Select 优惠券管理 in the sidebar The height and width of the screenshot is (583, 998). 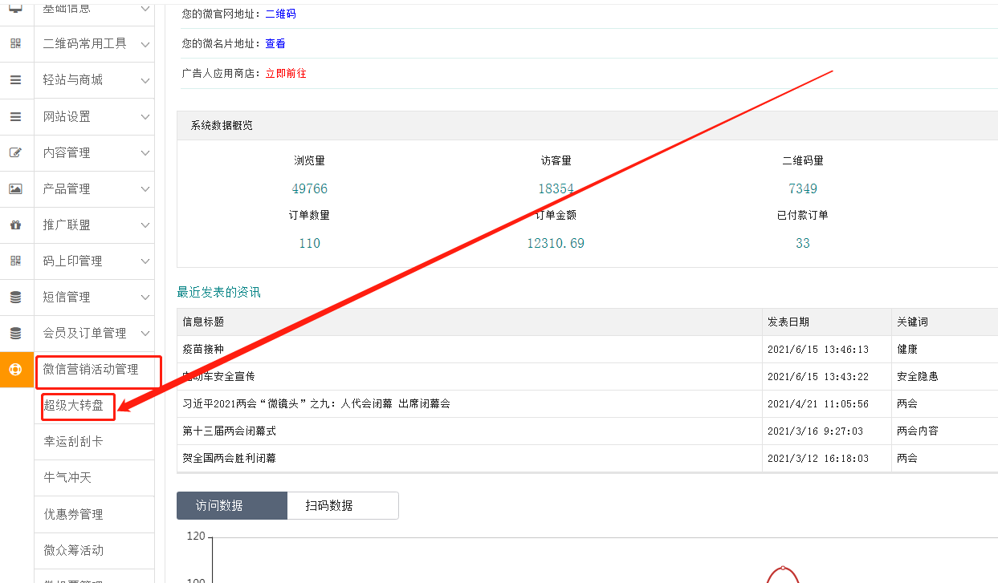(74, 514)
